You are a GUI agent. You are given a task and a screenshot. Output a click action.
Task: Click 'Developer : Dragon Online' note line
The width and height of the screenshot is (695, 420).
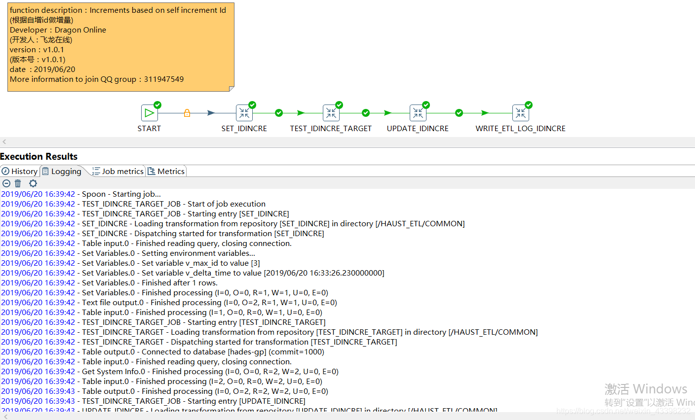[x=58, y=30]
